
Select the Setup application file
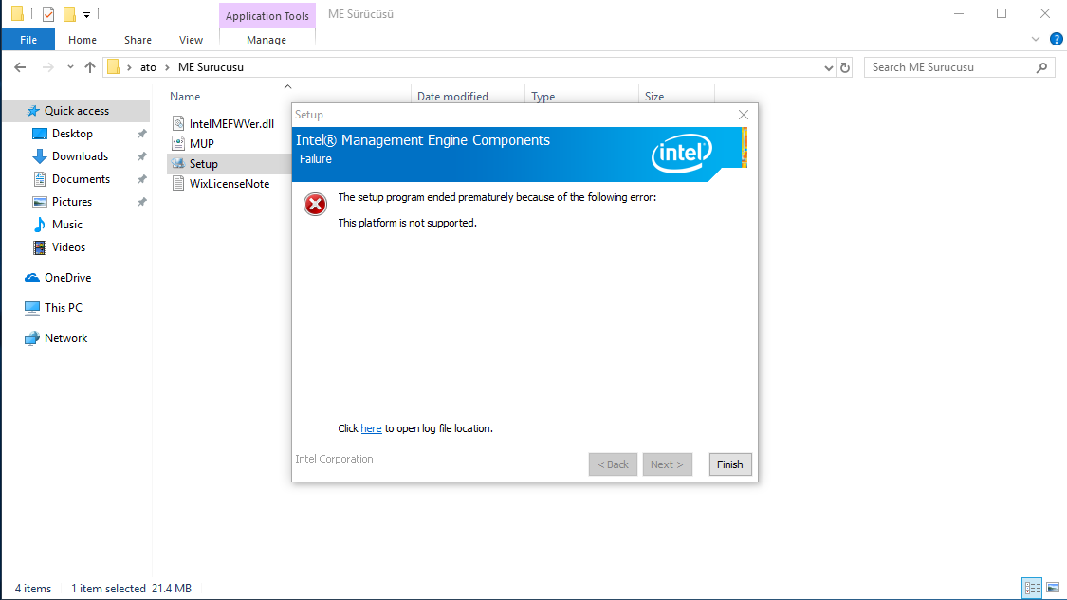click(x=204, y=164)
